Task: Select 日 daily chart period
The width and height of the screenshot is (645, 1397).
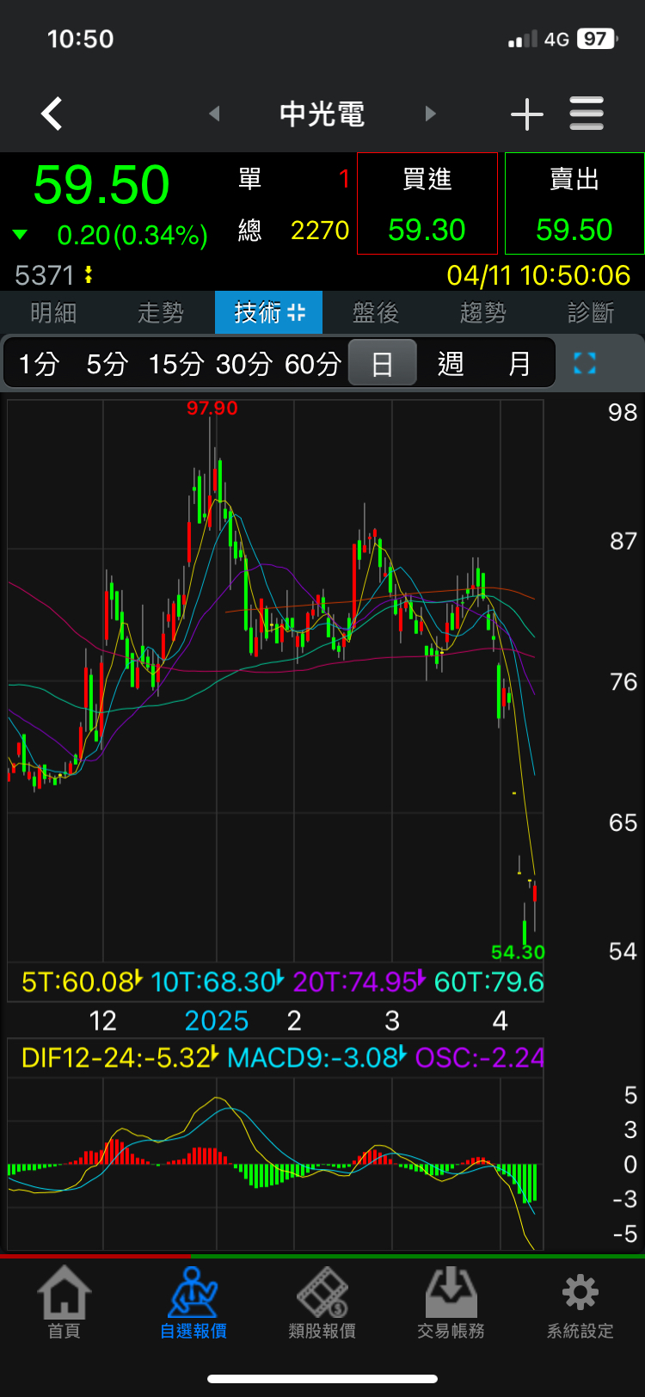Action: tap(382, 364)
